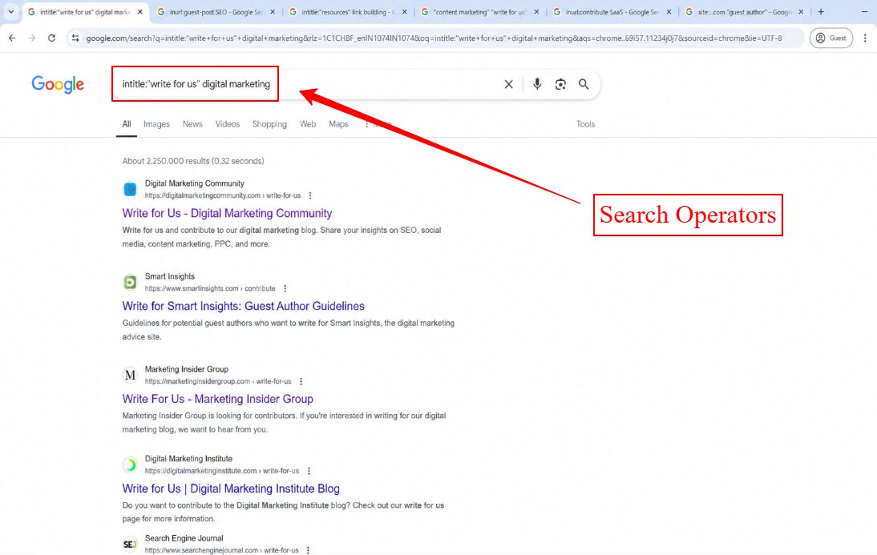Select the Web results filter
This screenshot has height=555, width=877.
[x=308, y=124]
